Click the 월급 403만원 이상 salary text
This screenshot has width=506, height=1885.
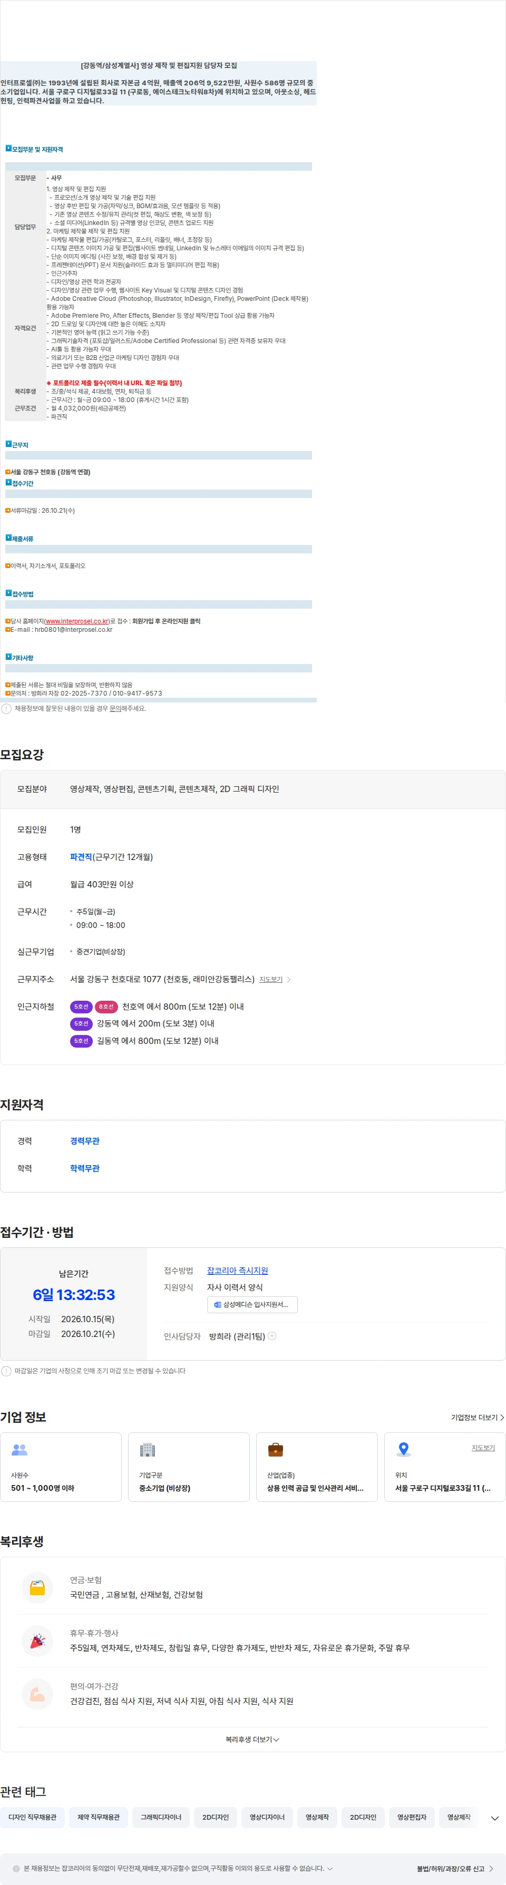(102, 884)
